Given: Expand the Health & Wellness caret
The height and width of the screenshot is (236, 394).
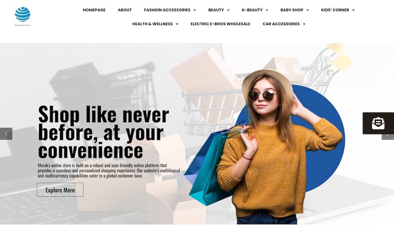Looking at the screenshot, I should click(x=177, y=24).
